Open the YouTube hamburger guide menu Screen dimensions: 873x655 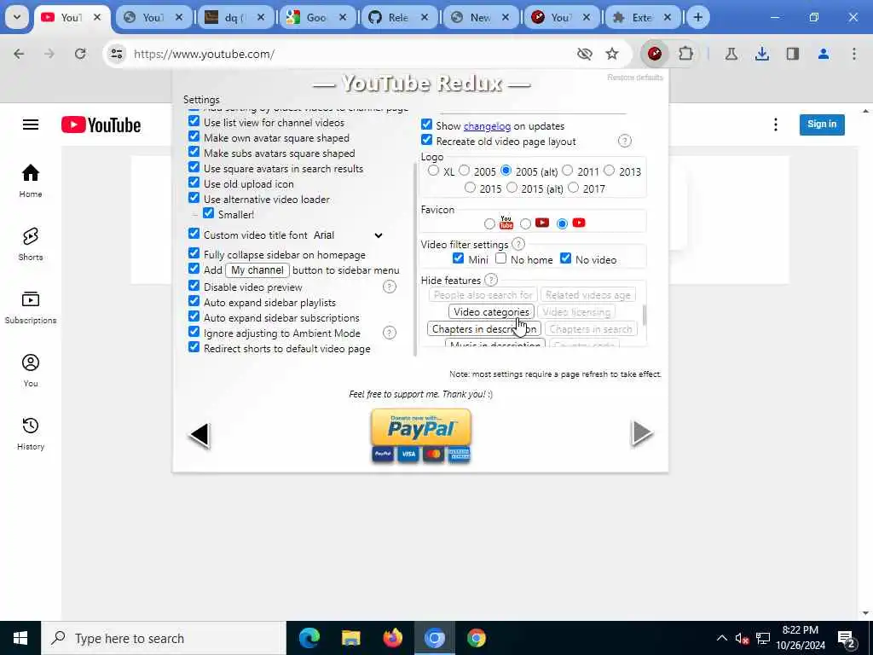[31, 125]
